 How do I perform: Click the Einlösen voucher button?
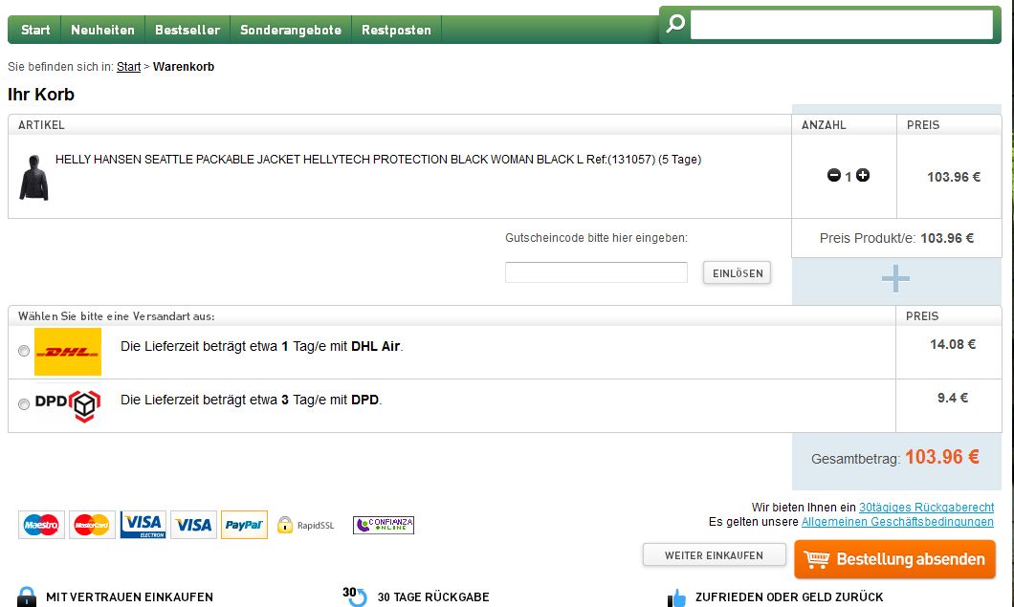pos(738,272)
